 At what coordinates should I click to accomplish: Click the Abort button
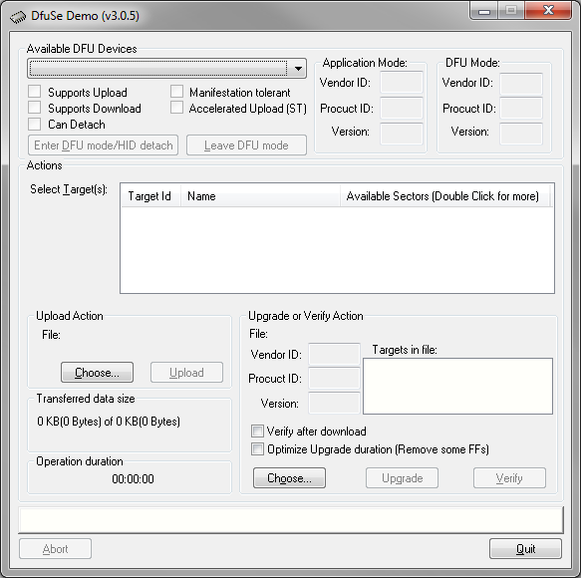pyautogui.click(x=55, y=549)
